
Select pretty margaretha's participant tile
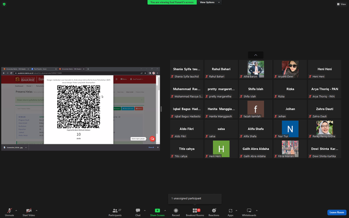(221, 89)
